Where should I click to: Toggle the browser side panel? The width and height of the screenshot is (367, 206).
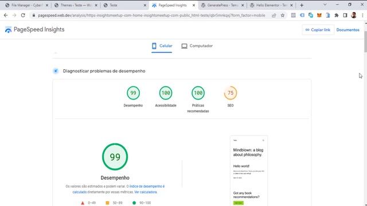click(x=345, y=15)
